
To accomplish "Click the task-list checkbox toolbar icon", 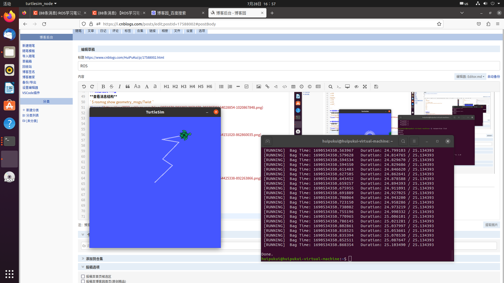I will pyautogui.click(x=246, y=86).
